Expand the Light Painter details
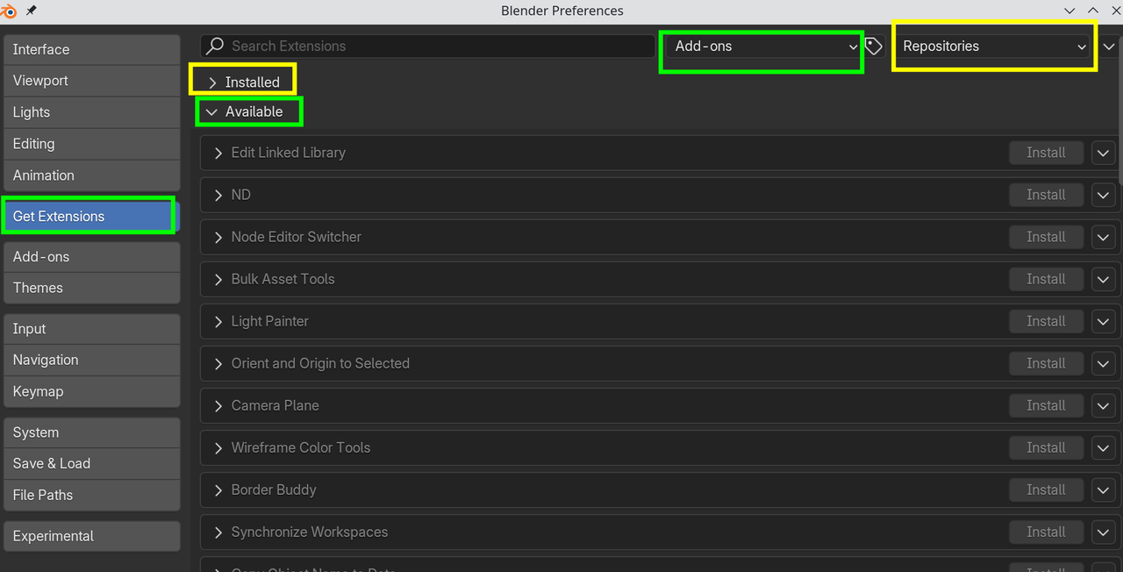 point(218,321)
